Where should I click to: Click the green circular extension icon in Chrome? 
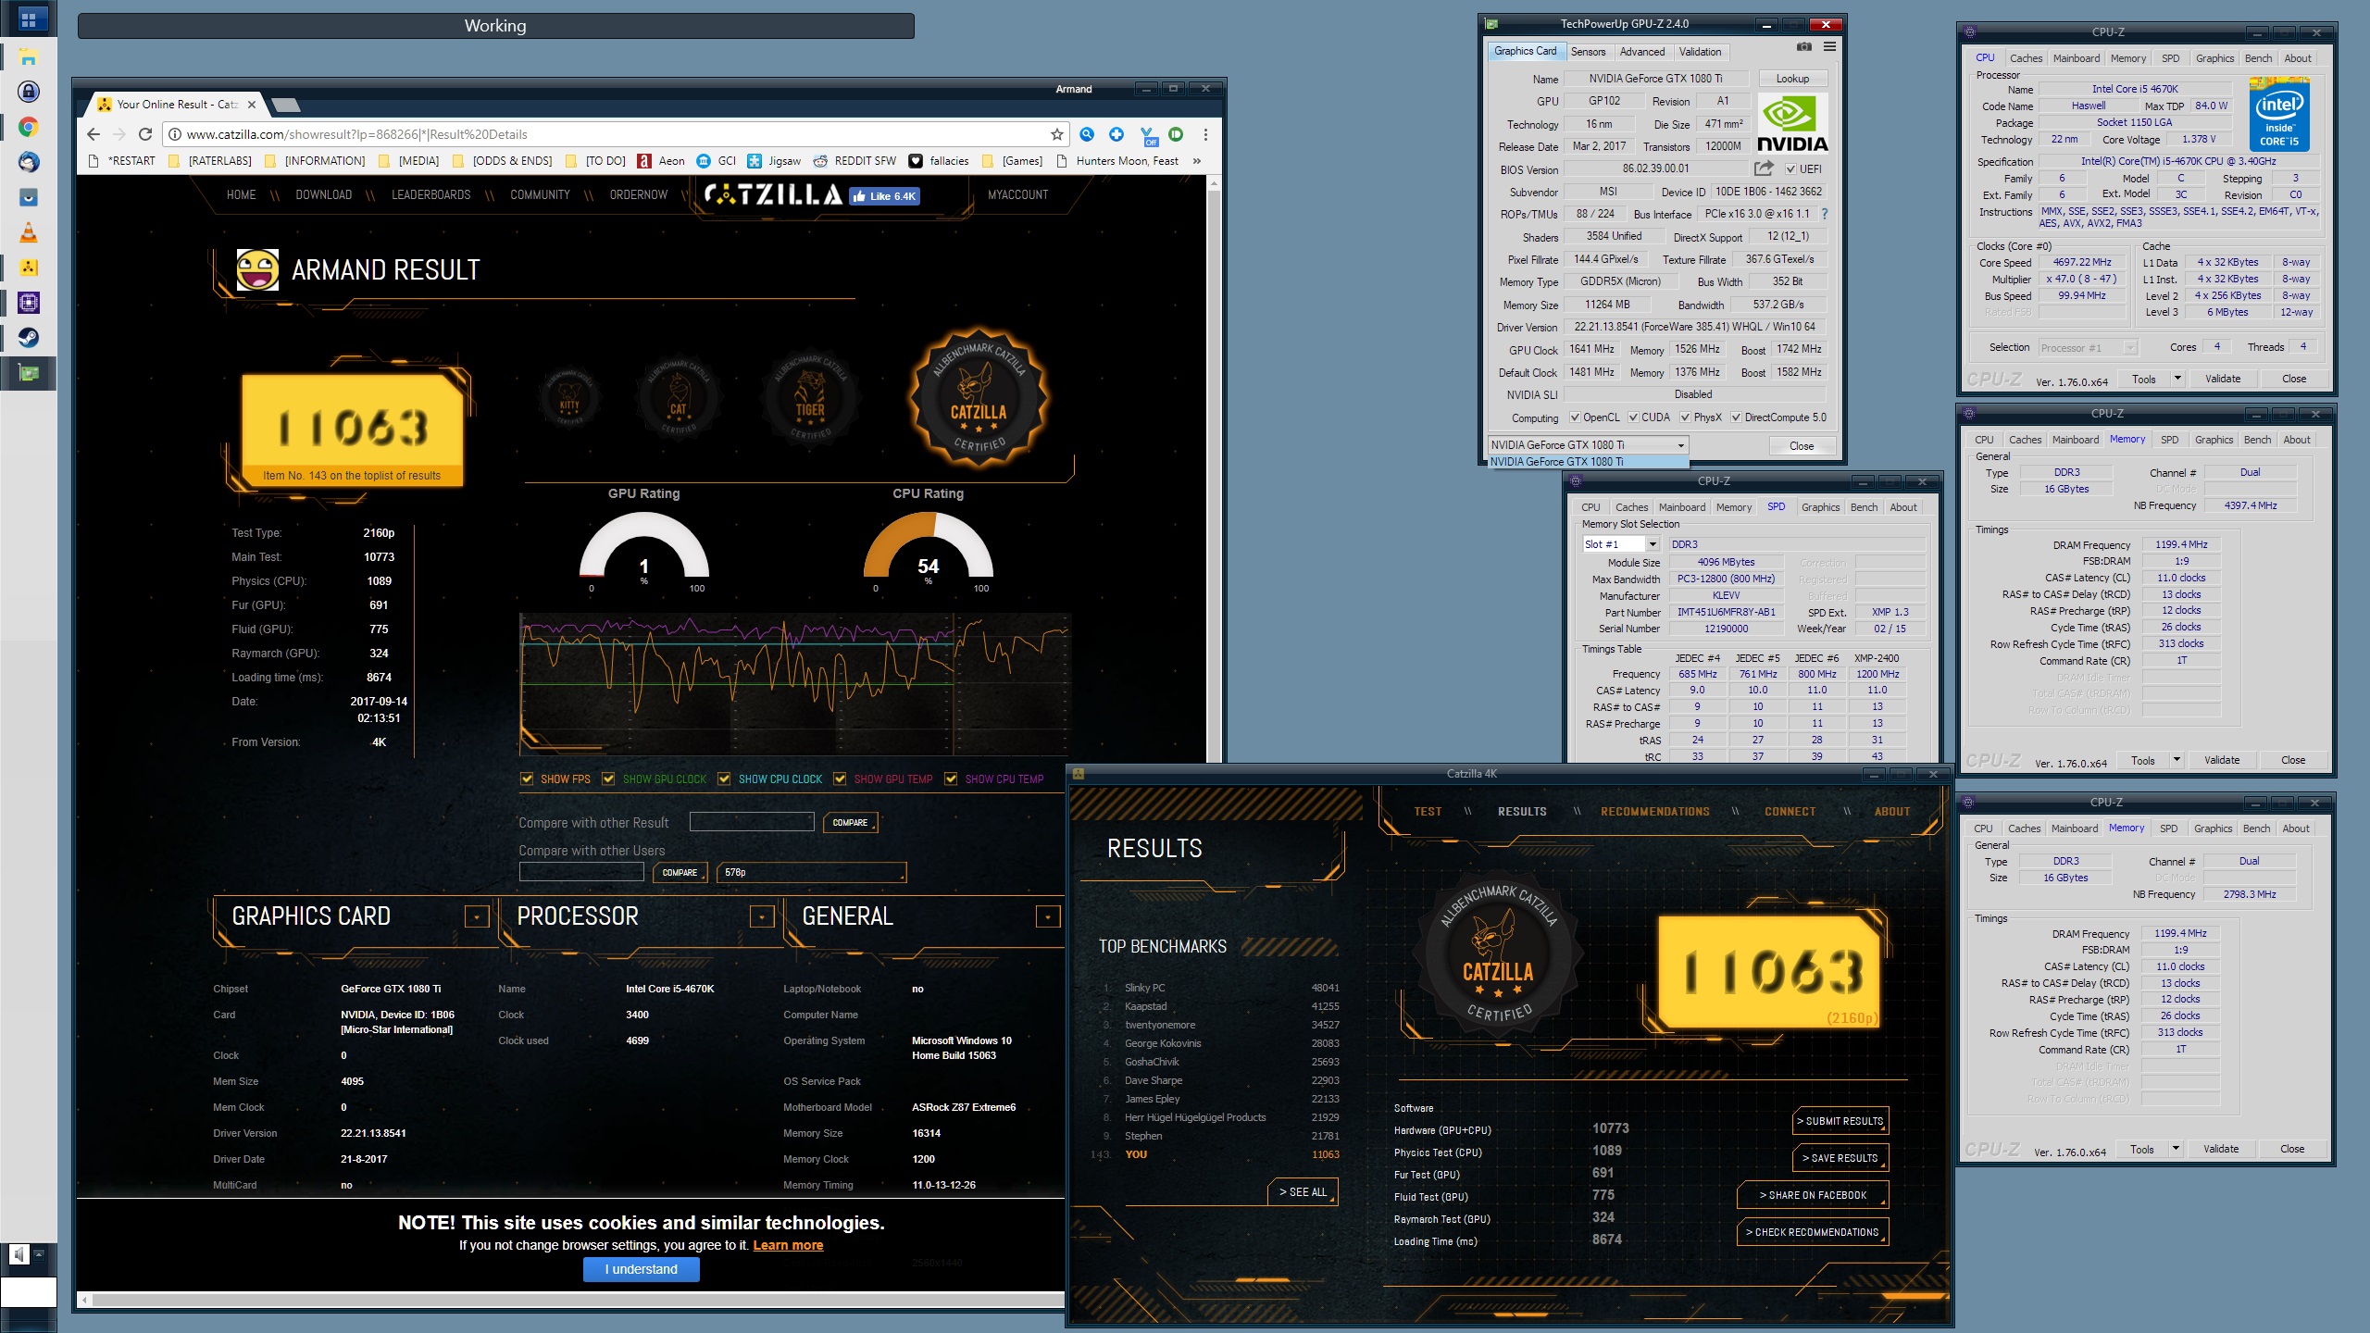pos(1176,134)
